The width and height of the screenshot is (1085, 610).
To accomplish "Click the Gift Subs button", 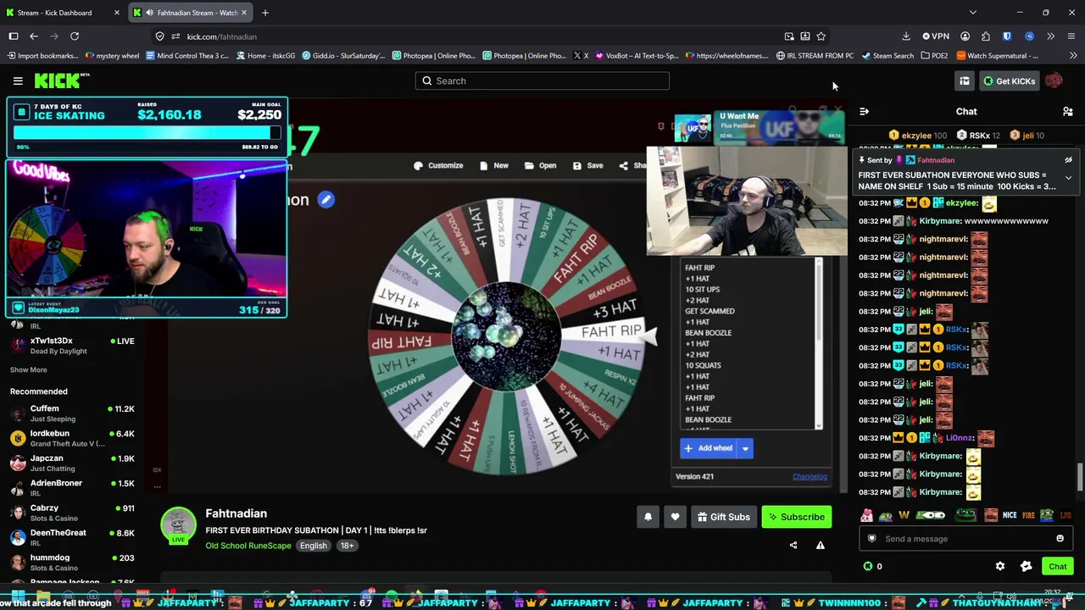I will pos(724,517).
